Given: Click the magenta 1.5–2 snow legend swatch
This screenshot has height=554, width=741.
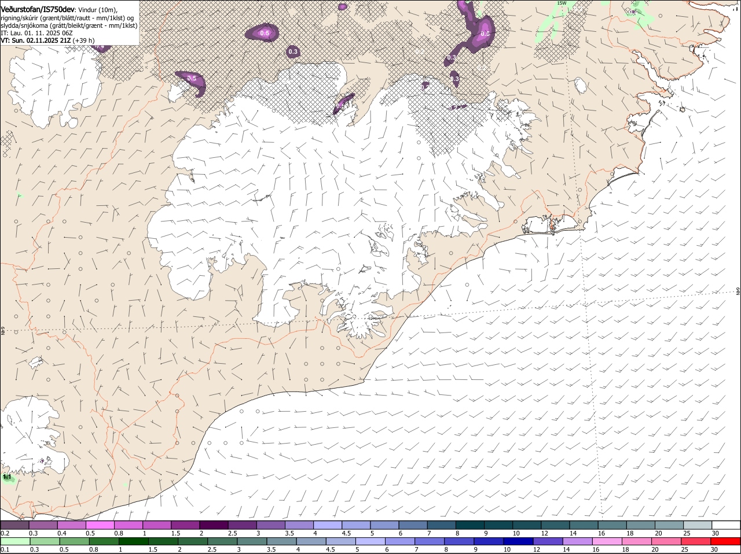Looking at the screenshot, I should (x=186, y=525).
